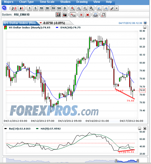Viewport: 151px width, 164px height.
Task: Select the D daily time scale
Action: (x=65, y=8)
